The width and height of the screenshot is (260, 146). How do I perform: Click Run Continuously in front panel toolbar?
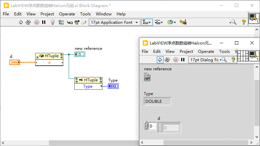167,60
